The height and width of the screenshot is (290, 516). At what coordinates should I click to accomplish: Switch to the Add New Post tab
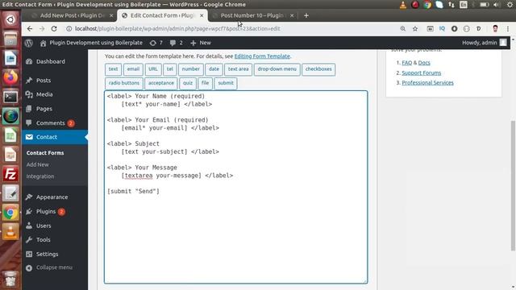pyautogui.click(x=72, y=15)
